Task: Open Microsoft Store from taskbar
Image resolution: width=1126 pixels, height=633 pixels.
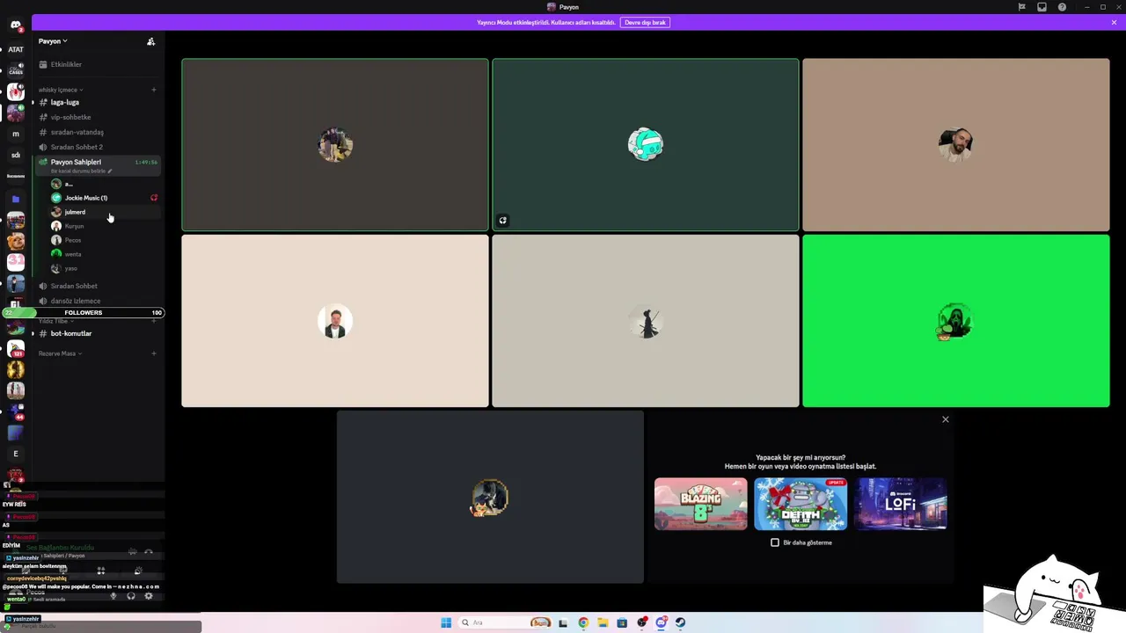Action: 622,622
